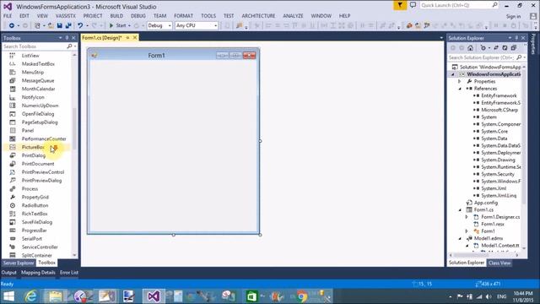Open the ARCHITECTURE menu
Image resolution: width=540 pixels, height=304 pixels.
point(258,16)
